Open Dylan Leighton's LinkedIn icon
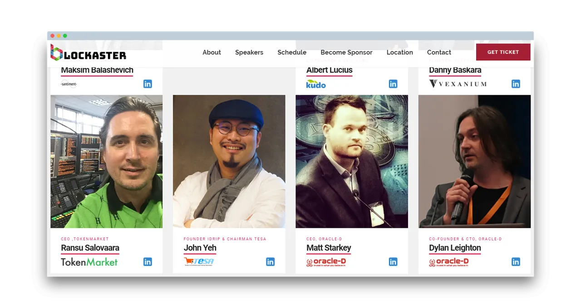This screenshot has width=581, height=308. pyautogui.click(x=516, y=262)
